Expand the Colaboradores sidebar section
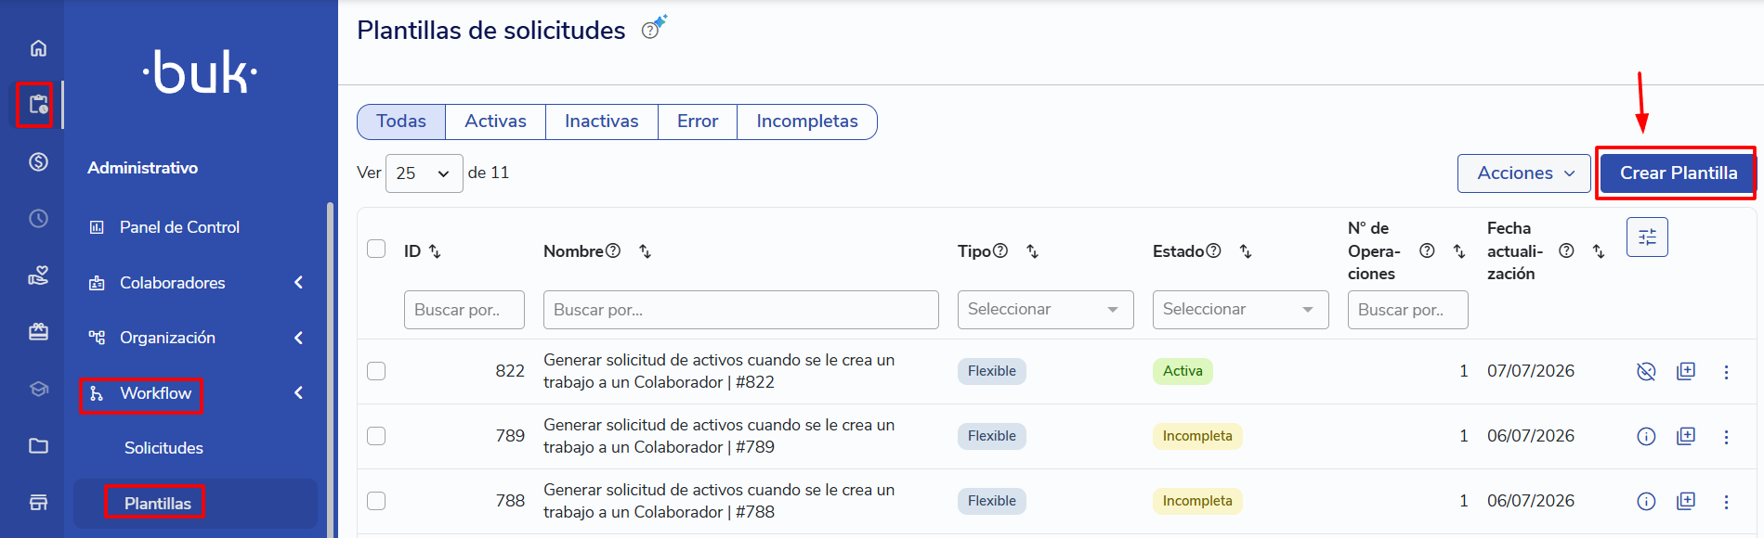Image resolution: width=1764 pixels, height=538 pixels. [x=196, y=283]
